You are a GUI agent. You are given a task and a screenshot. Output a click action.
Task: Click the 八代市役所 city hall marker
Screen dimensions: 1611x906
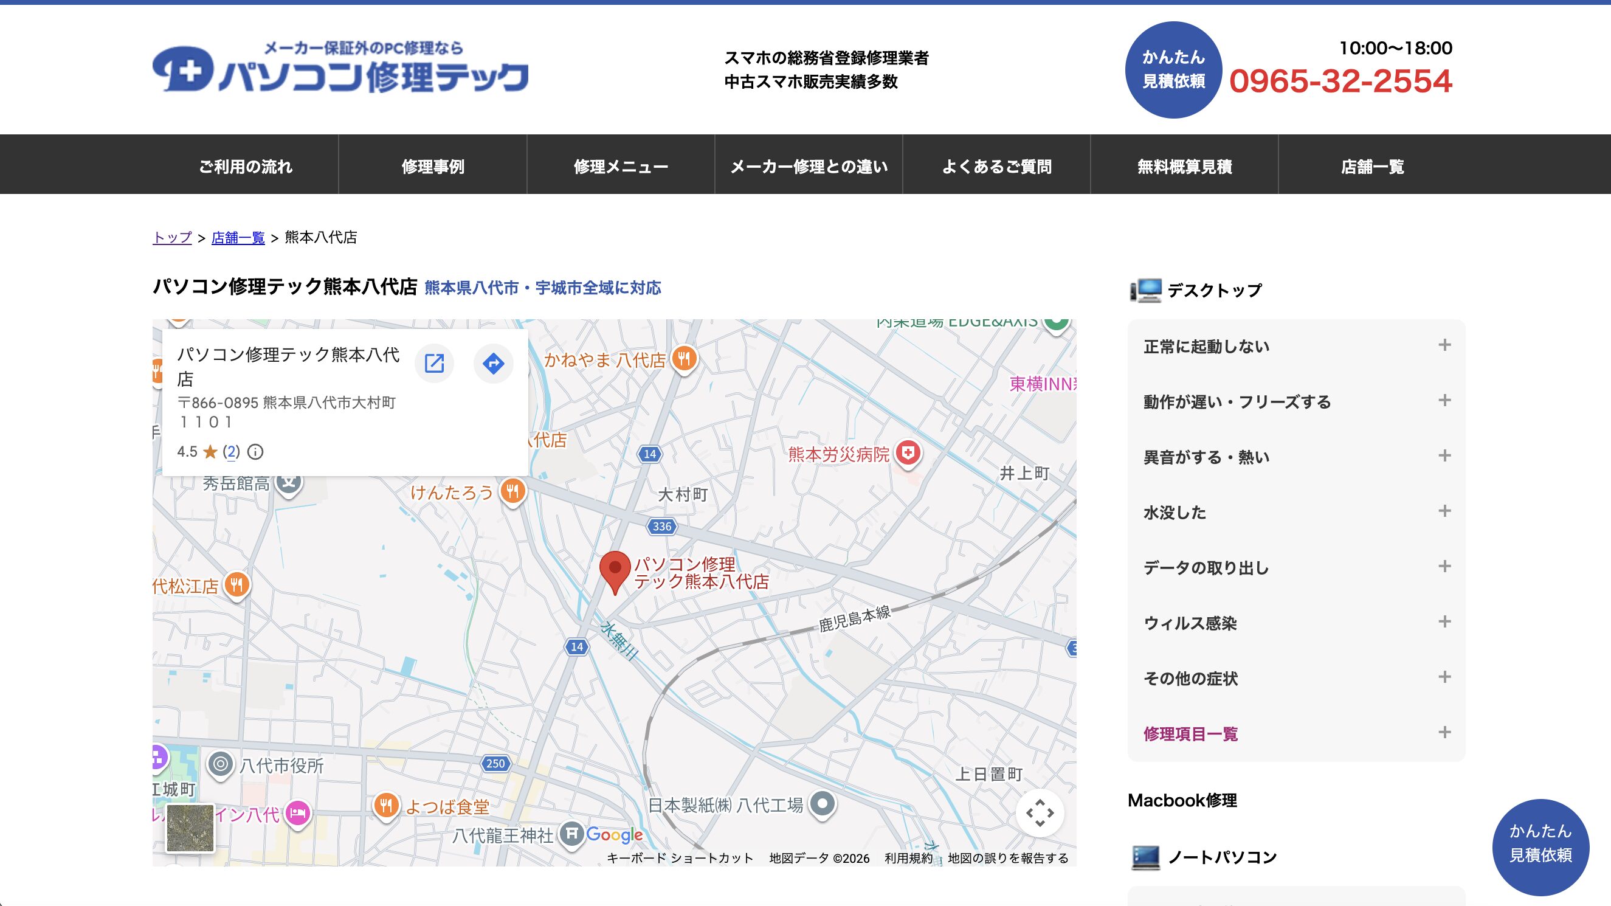pos(220,764)
